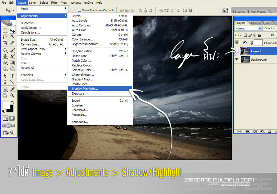Viewport: 277px width, 194px height.
Task: Select the Blur tool
Action: coord(5,68)
